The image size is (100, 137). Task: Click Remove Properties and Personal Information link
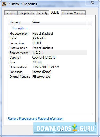(36, 119)
